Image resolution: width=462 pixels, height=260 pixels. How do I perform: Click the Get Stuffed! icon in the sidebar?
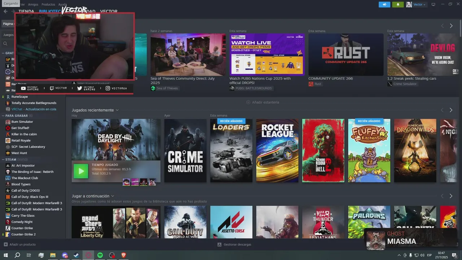click(x=8, y=128)
